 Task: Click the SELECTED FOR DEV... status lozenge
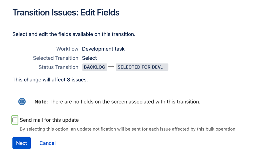(142, 67)
